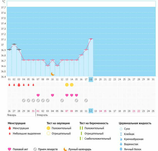Click the gray pill icon in the Прием лекарств legend

pyautogui.click(x=35, y=149)
